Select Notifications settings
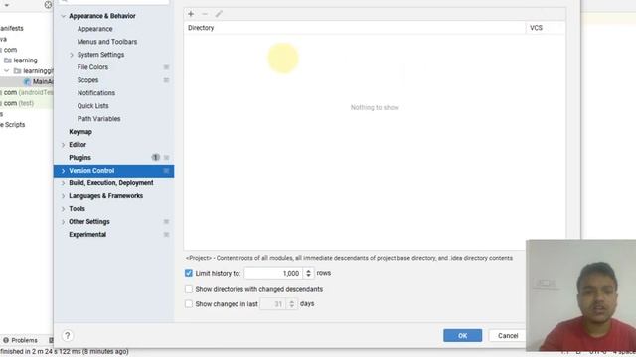 (x=96, y=93)
